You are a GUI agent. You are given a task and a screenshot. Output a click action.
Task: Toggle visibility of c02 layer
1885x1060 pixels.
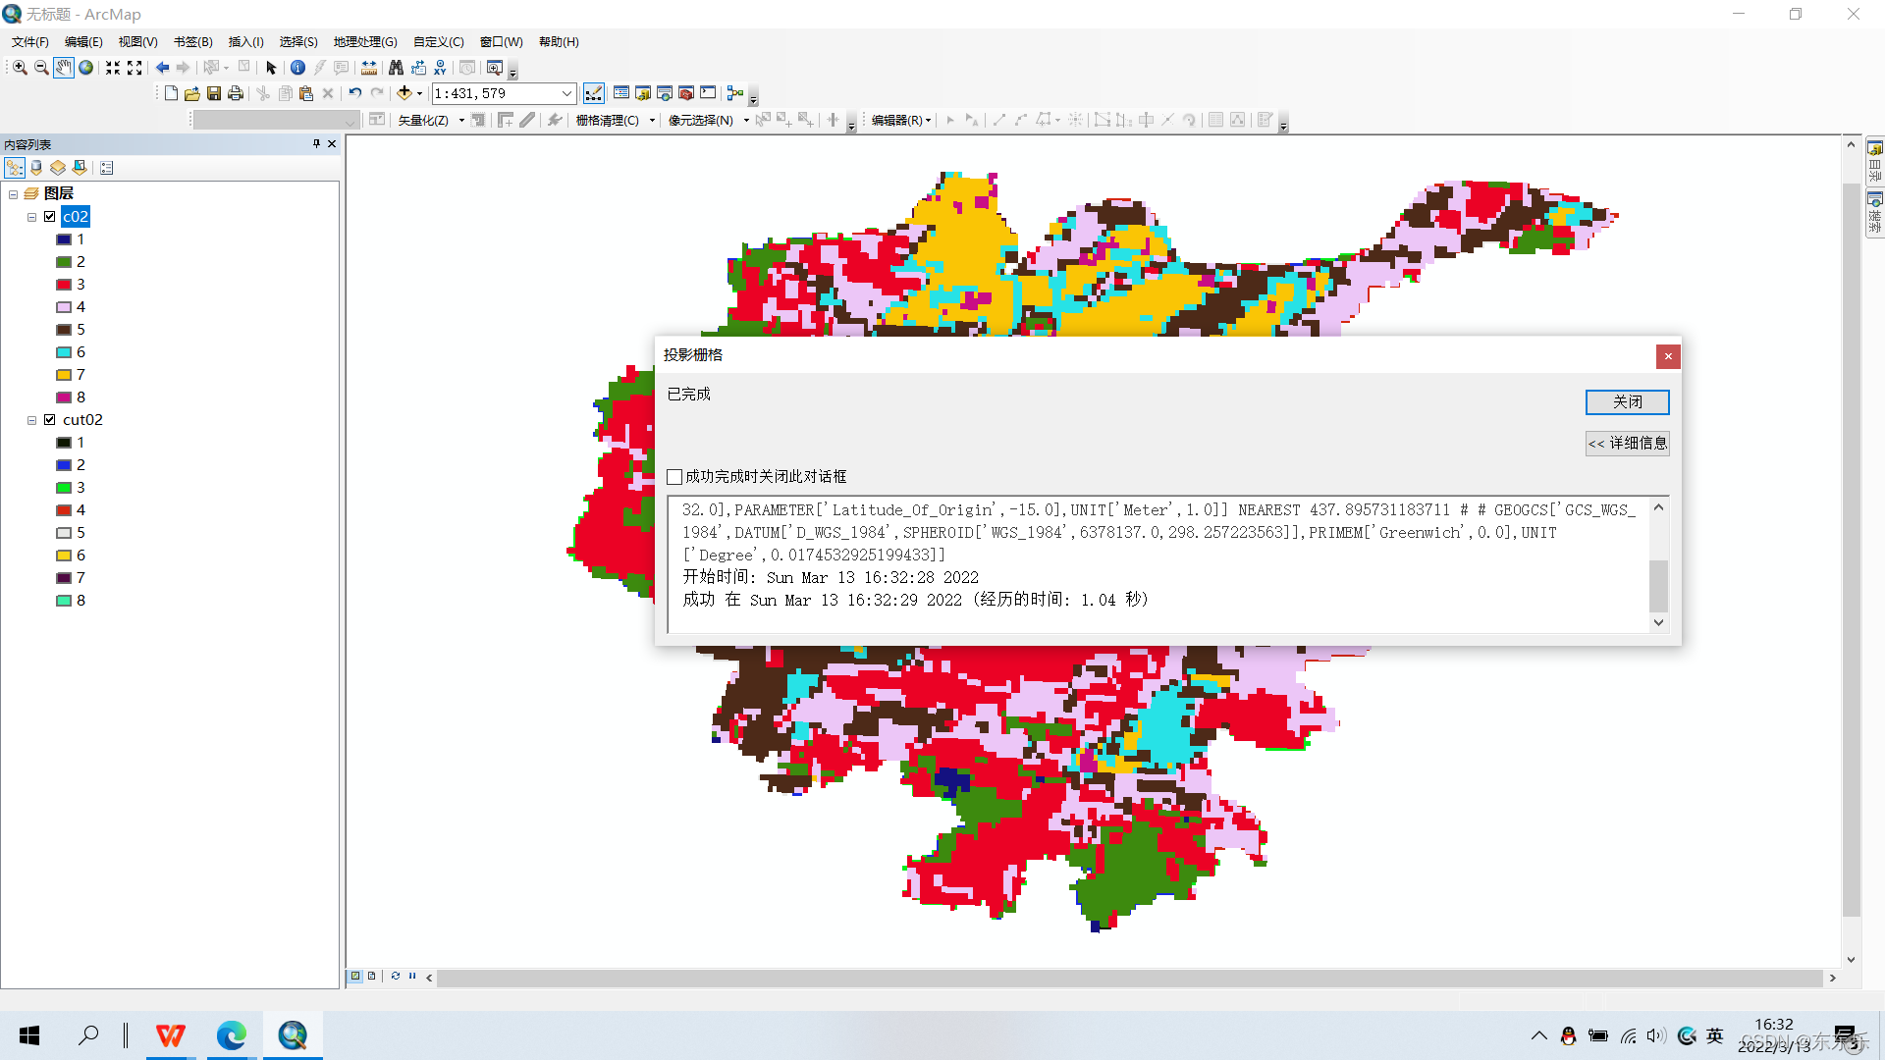[x=50, y=217]
